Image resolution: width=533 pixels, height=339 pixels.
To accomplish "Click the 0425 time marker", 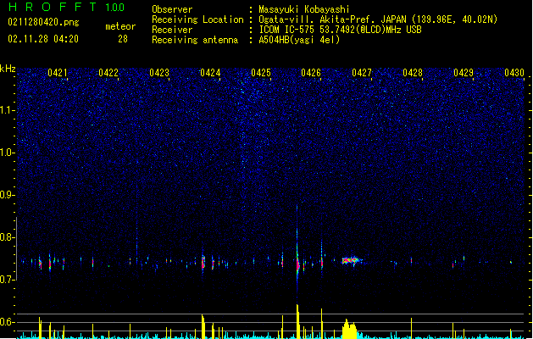I will click(261, 73).
